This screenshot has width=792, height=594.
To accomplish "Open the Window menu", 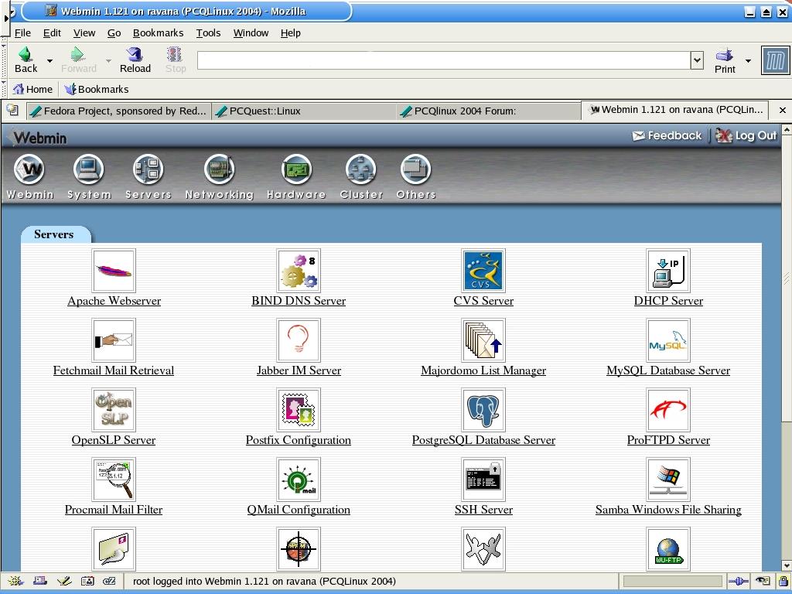I will pos(251,32).
